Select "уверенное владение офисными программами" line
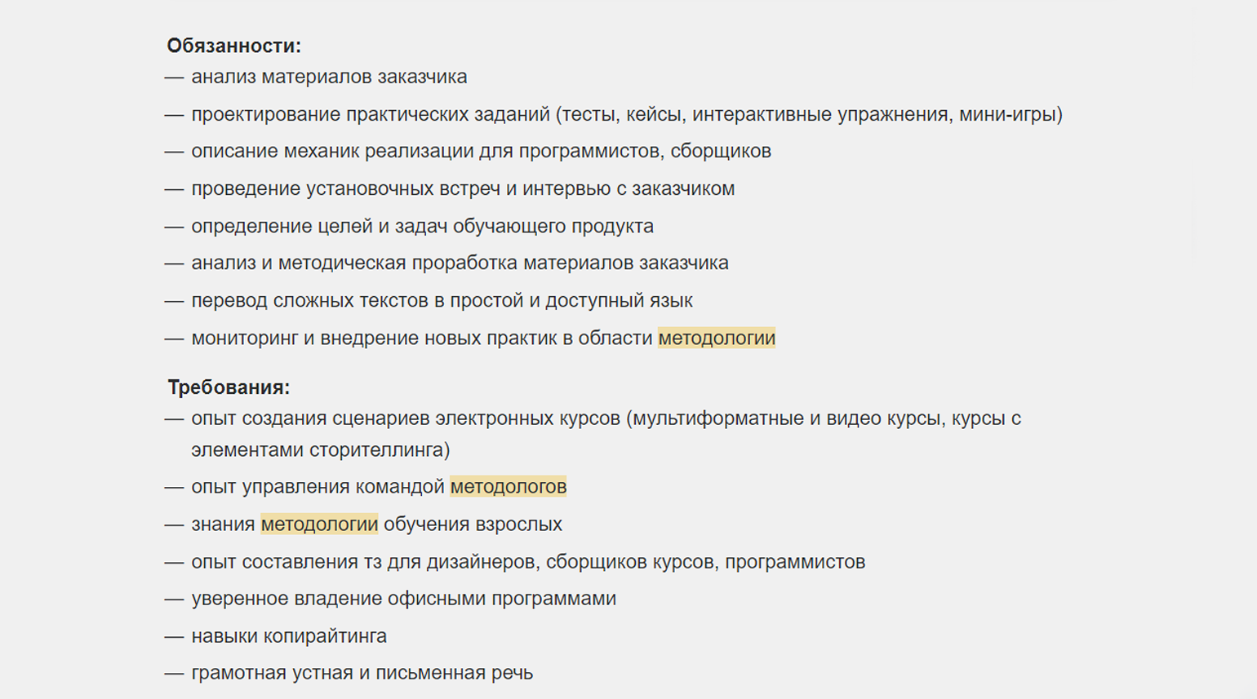Viewport: 1257px width, 699px height. point(403,599)
